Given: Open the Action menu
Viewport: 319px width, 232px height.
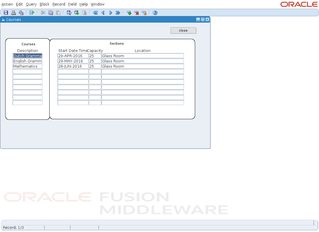Looking at the screenshot, I should tap(7, 4).
